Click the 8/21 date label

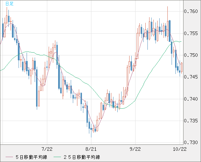91,149
